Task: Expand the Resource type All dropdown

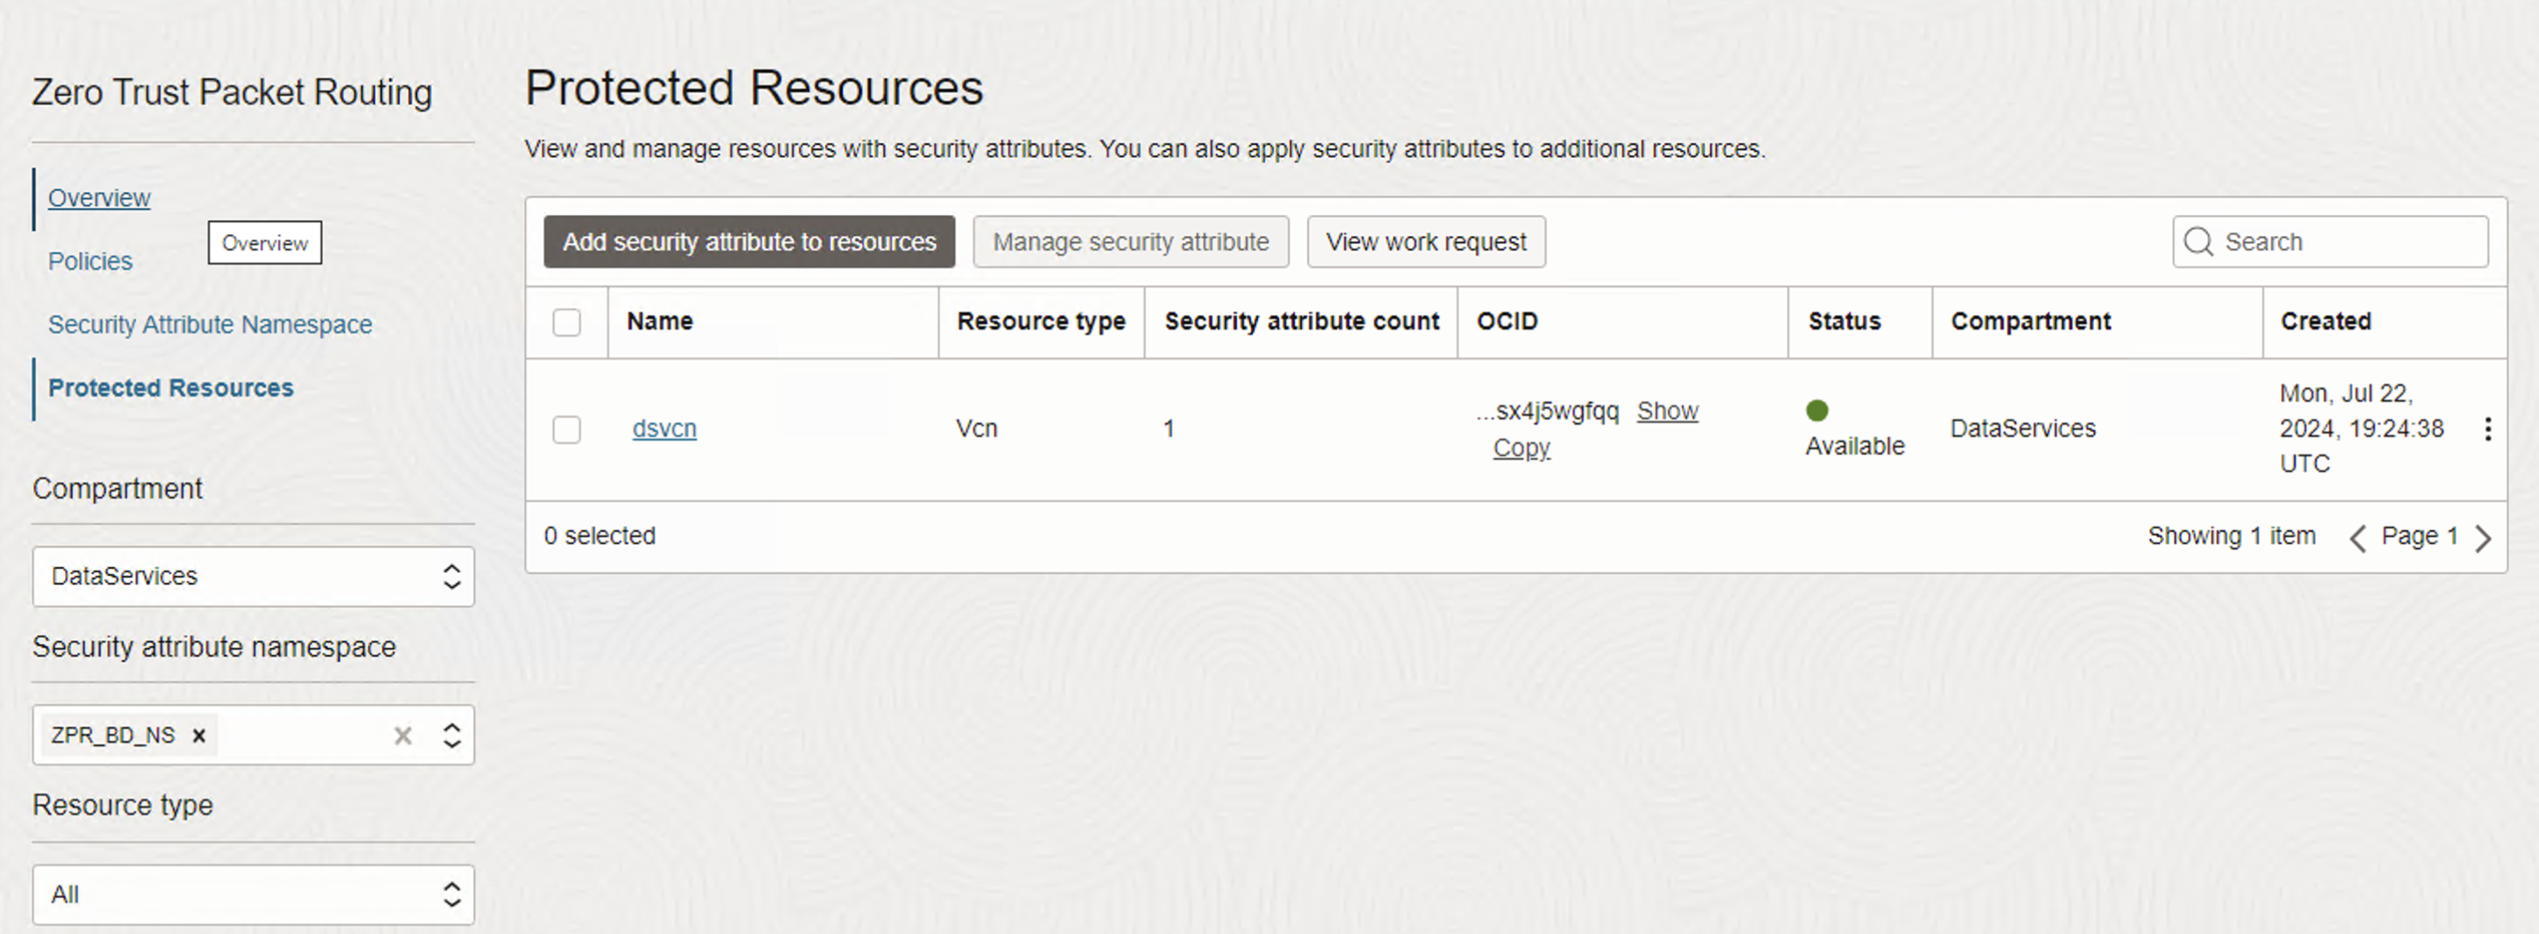Action: click(450, 894)
